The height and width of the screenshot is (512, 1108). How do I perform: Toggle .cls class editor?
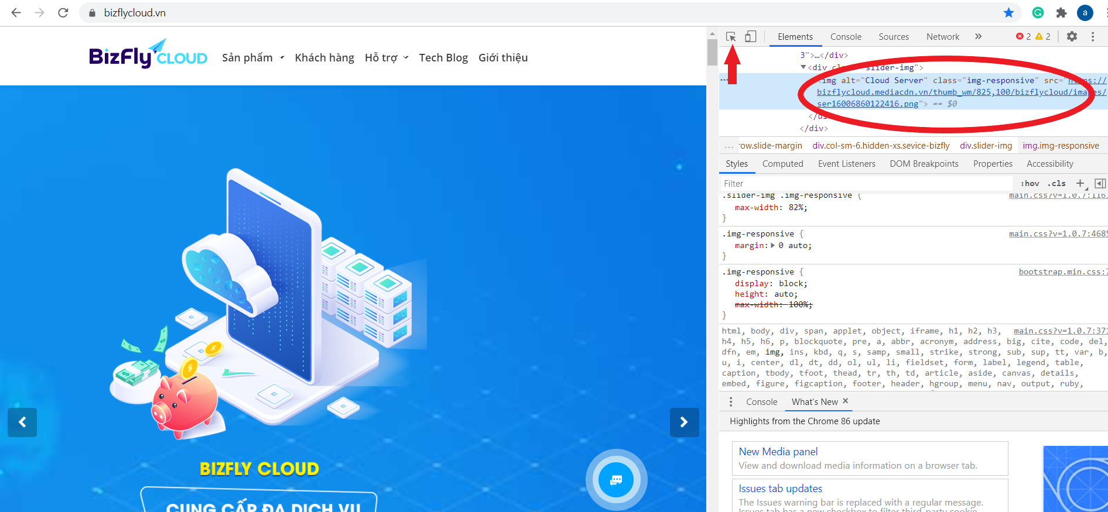pos(1056,183)
